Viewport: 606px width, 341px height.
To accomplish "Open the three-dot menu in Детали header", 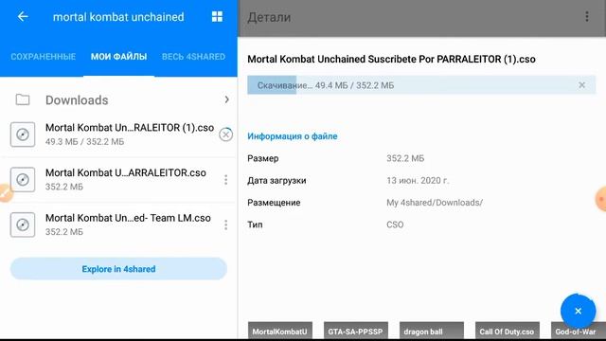I will (587, 17).
